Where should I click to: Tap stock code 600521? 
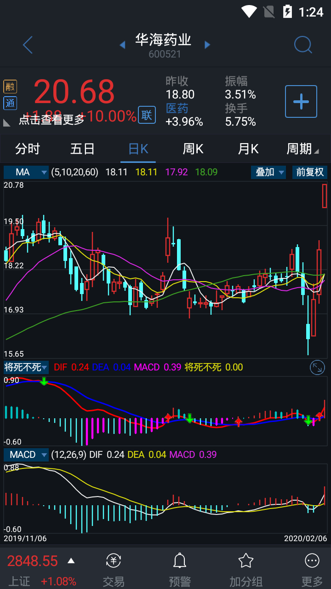click(x=165, y=54)
